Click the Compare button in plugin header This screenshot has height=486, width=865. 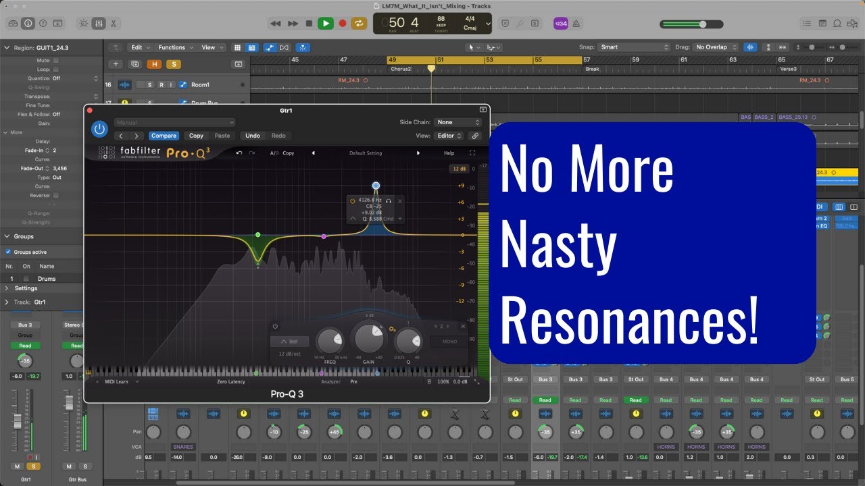[x=164, y=136]
